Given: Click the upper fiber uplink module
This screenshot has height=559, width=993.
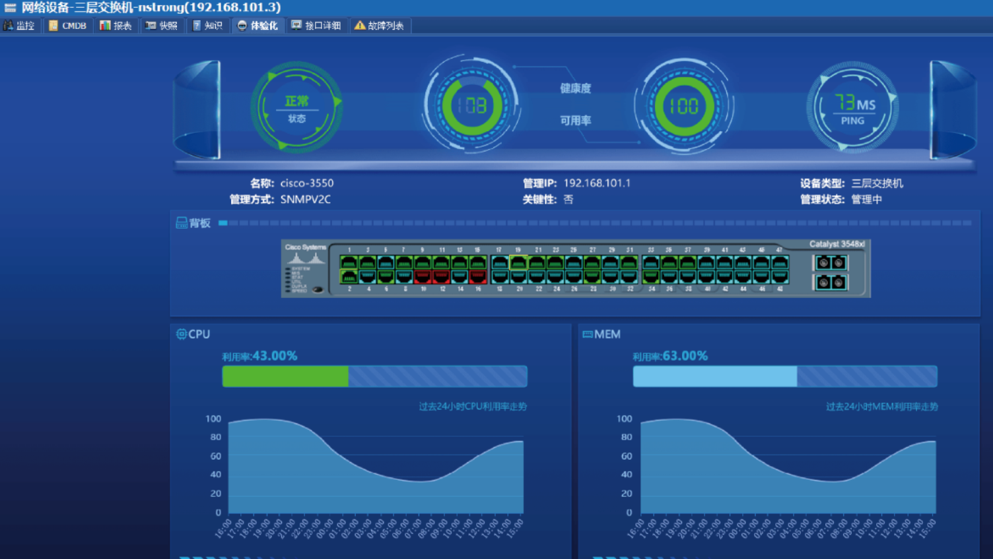Looking at the screenshot, I should (x=831, y=263).
